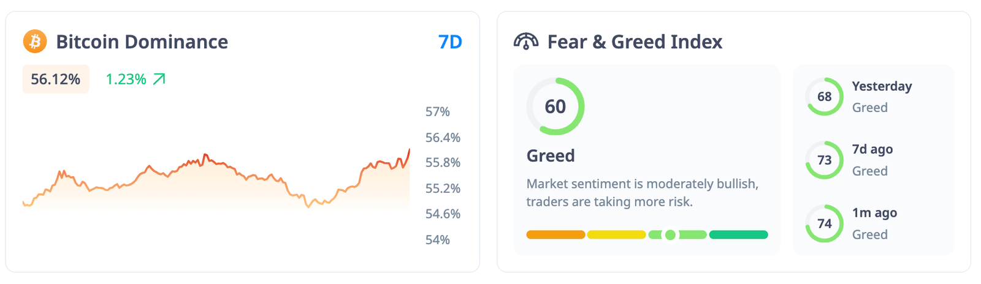This screenshot has width=981, height=284.
Task: Click the green upward trend arrow
Action: (x=159, y=79)
